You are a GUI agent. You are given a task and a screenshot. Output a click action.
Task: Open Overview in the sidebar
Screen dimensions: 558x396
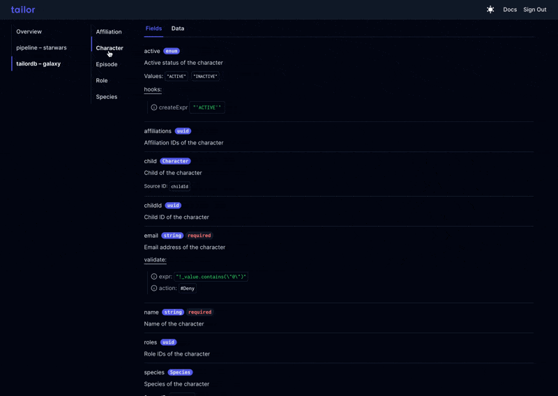(x=29, y=31)
